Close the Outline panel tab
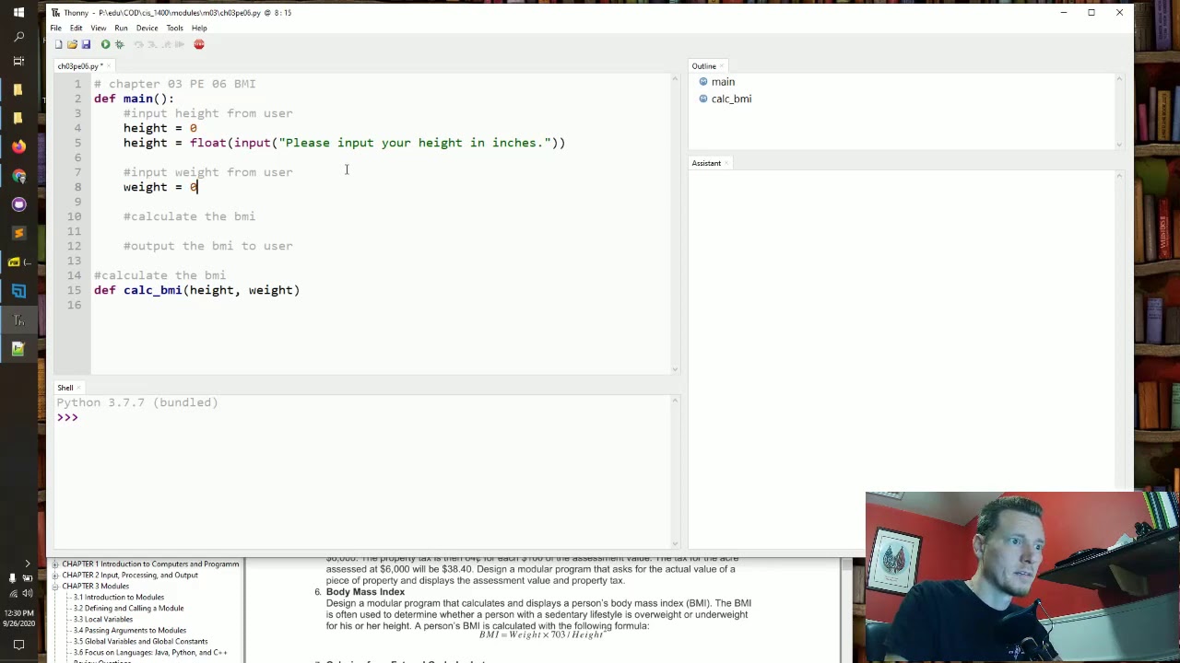The image size is (1180, 663). pyautogui.click(x=722, y=66)
